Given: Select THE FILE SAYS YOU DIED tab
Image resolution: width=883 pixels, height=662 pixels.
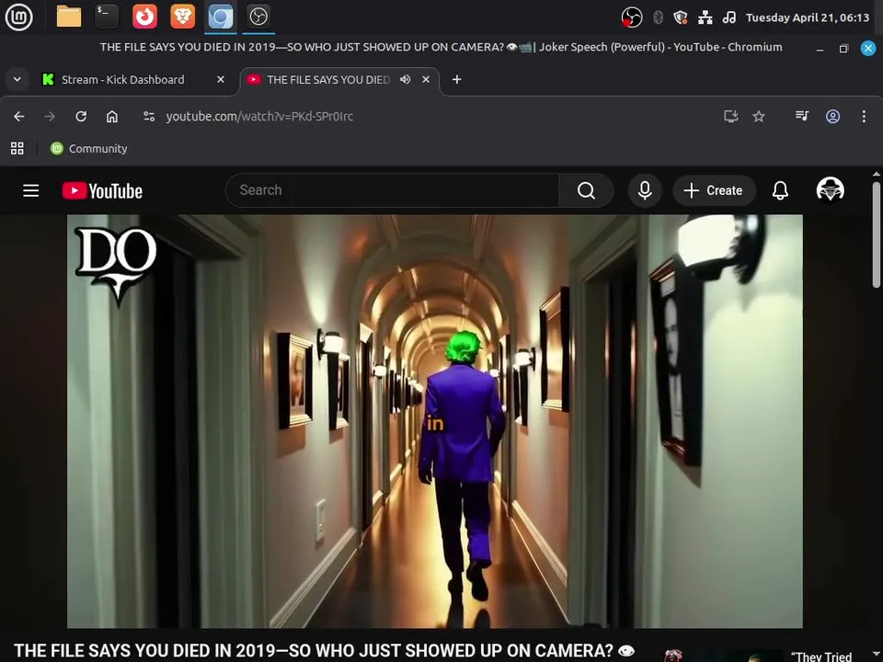Looking at the screenshot, I should [x=328, y=79].
